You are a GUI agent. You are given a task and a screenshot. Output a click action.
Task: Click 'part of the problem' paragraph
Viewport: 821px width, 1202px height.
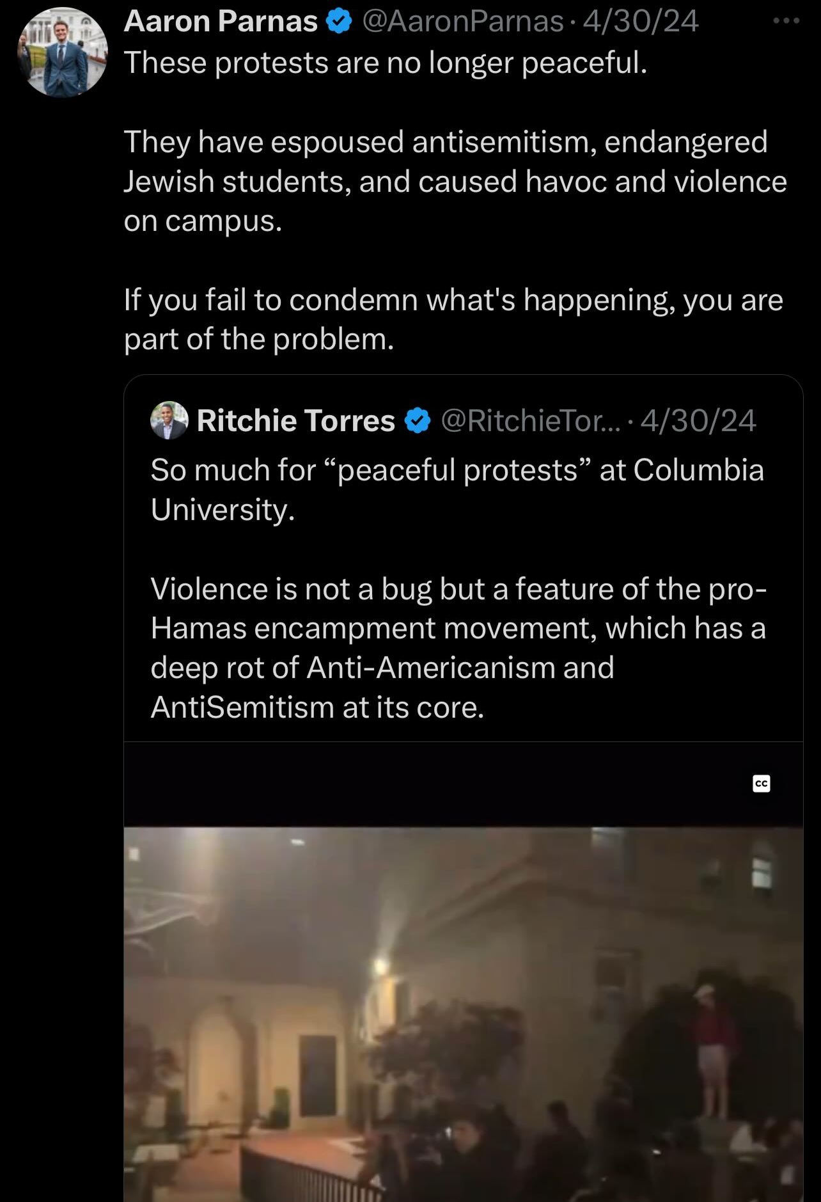[x=453, y=319]
